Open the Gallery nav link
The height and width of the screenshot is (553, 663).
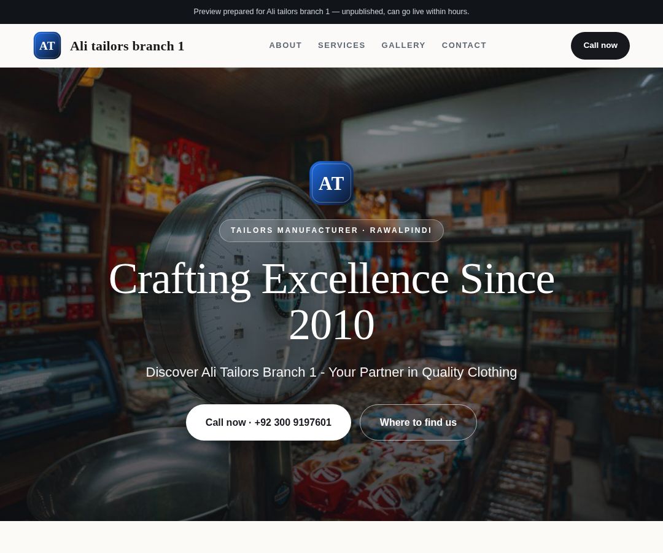point(403,45)
